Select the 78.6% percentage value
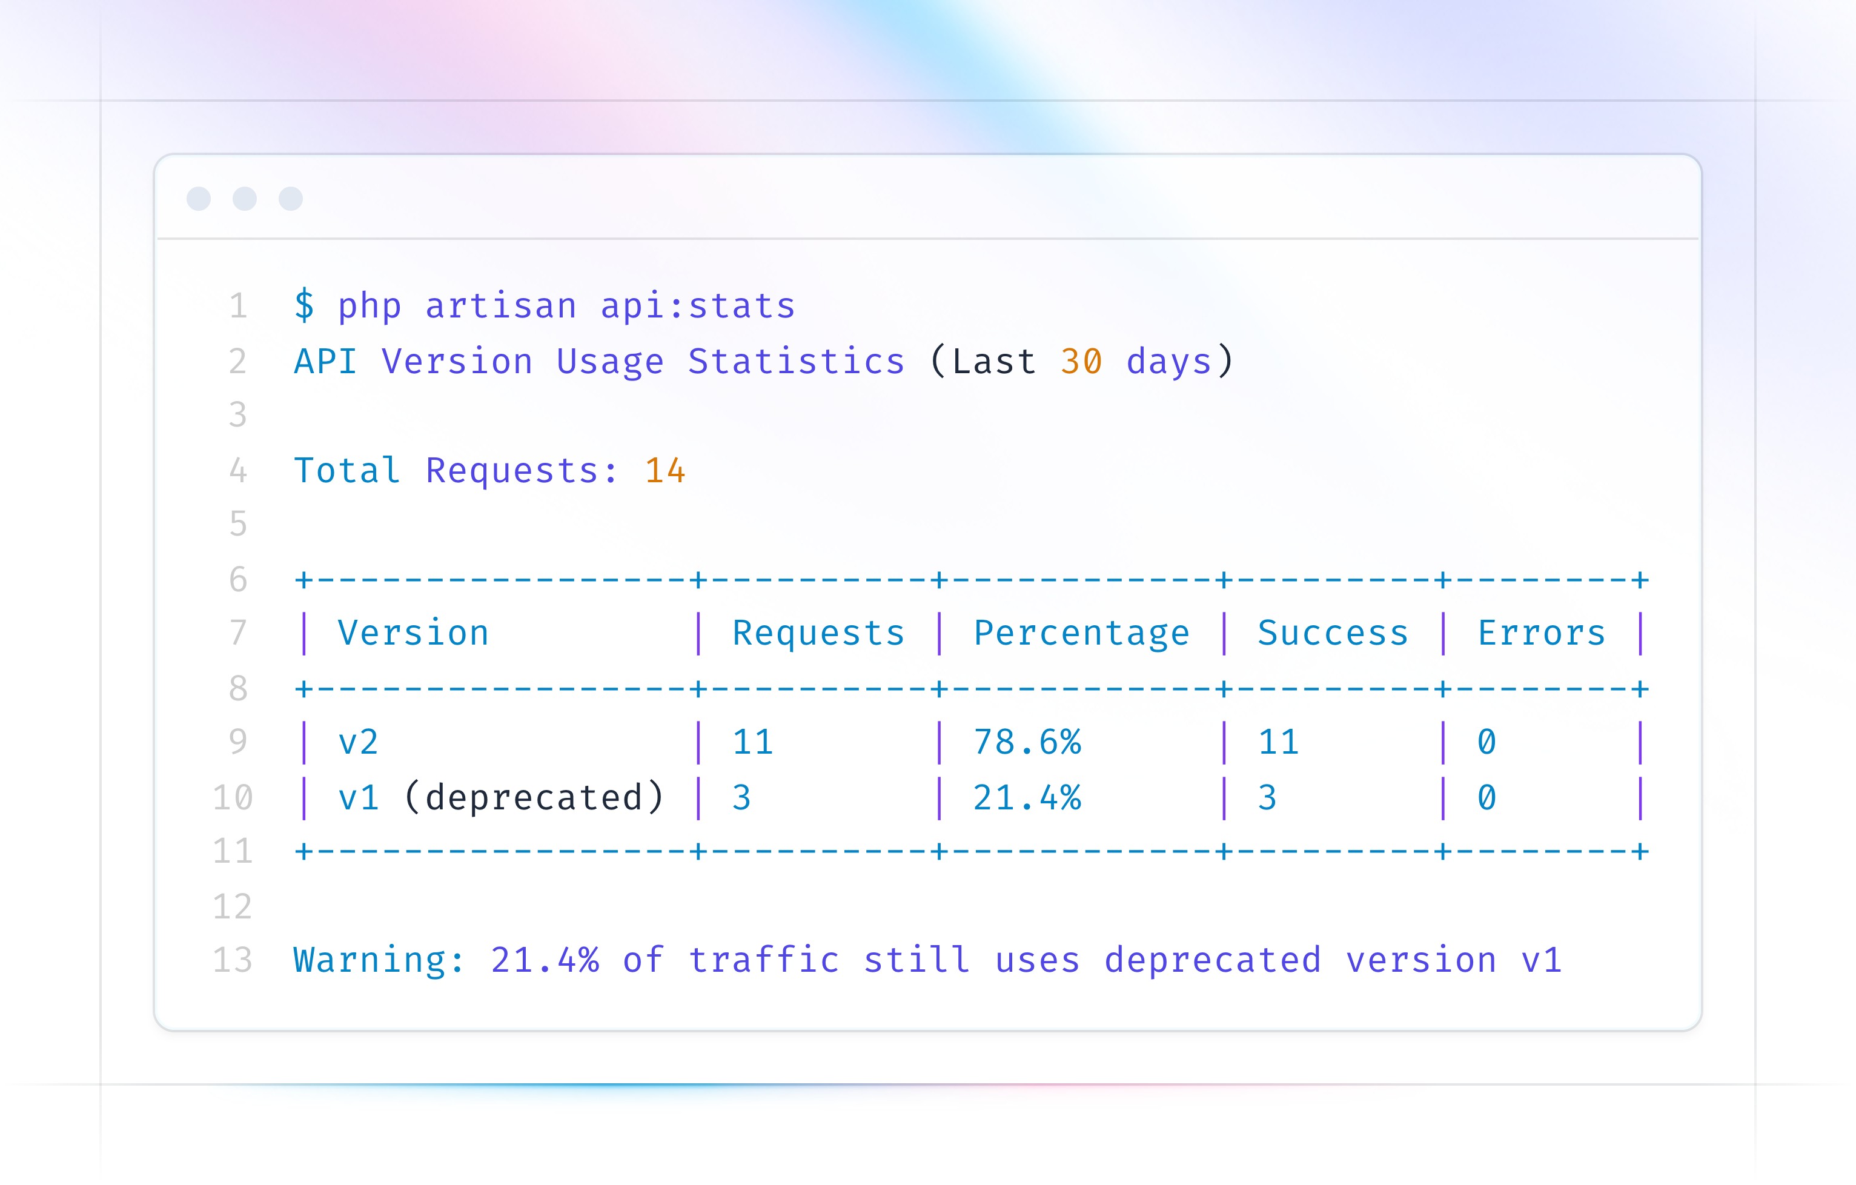This screenshot has height=1185, width=1856. point(1028,743)
